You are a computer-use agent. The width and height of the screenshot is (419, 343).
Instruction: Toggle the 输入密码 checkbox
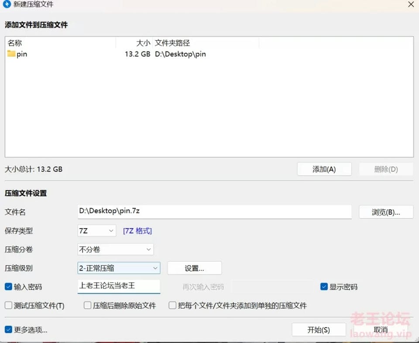[8, 287]
